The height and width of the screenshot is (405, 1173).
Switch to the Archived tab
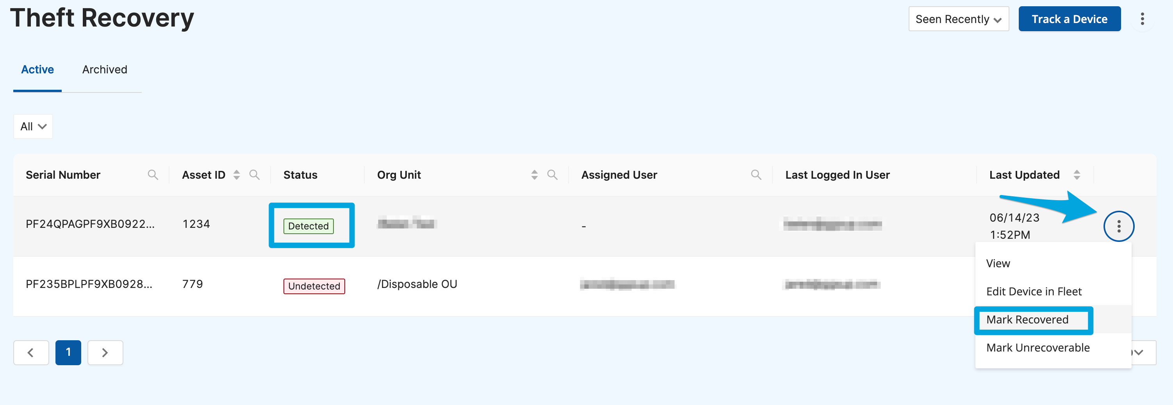pyautogui.click(x=105, y=69)
